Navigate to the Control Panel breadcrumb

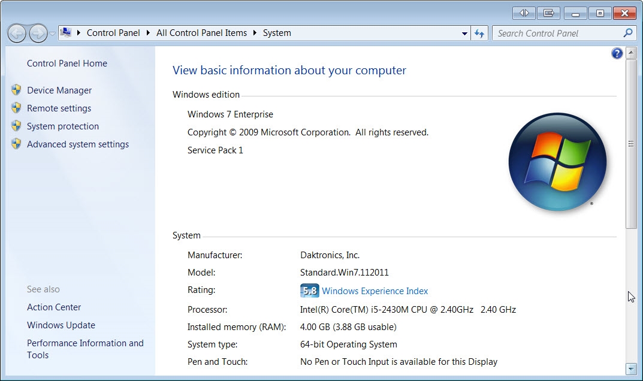pyautogui.click(x=113, y=33)
